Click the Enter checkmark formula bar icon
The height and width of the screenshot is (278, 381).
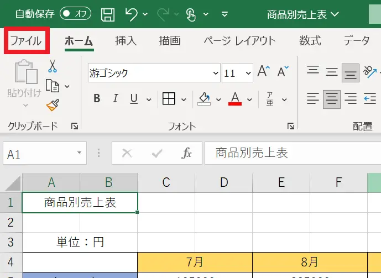tap(157, 154)
